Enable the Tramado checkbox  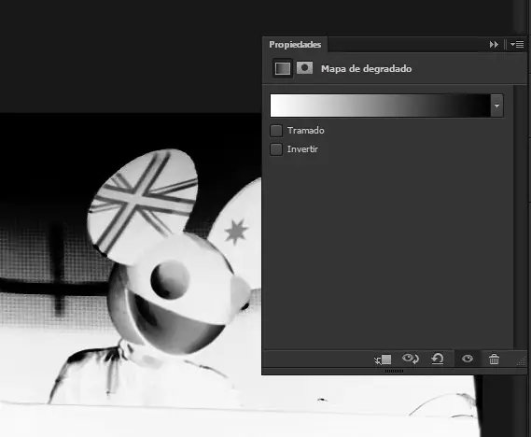276,131
